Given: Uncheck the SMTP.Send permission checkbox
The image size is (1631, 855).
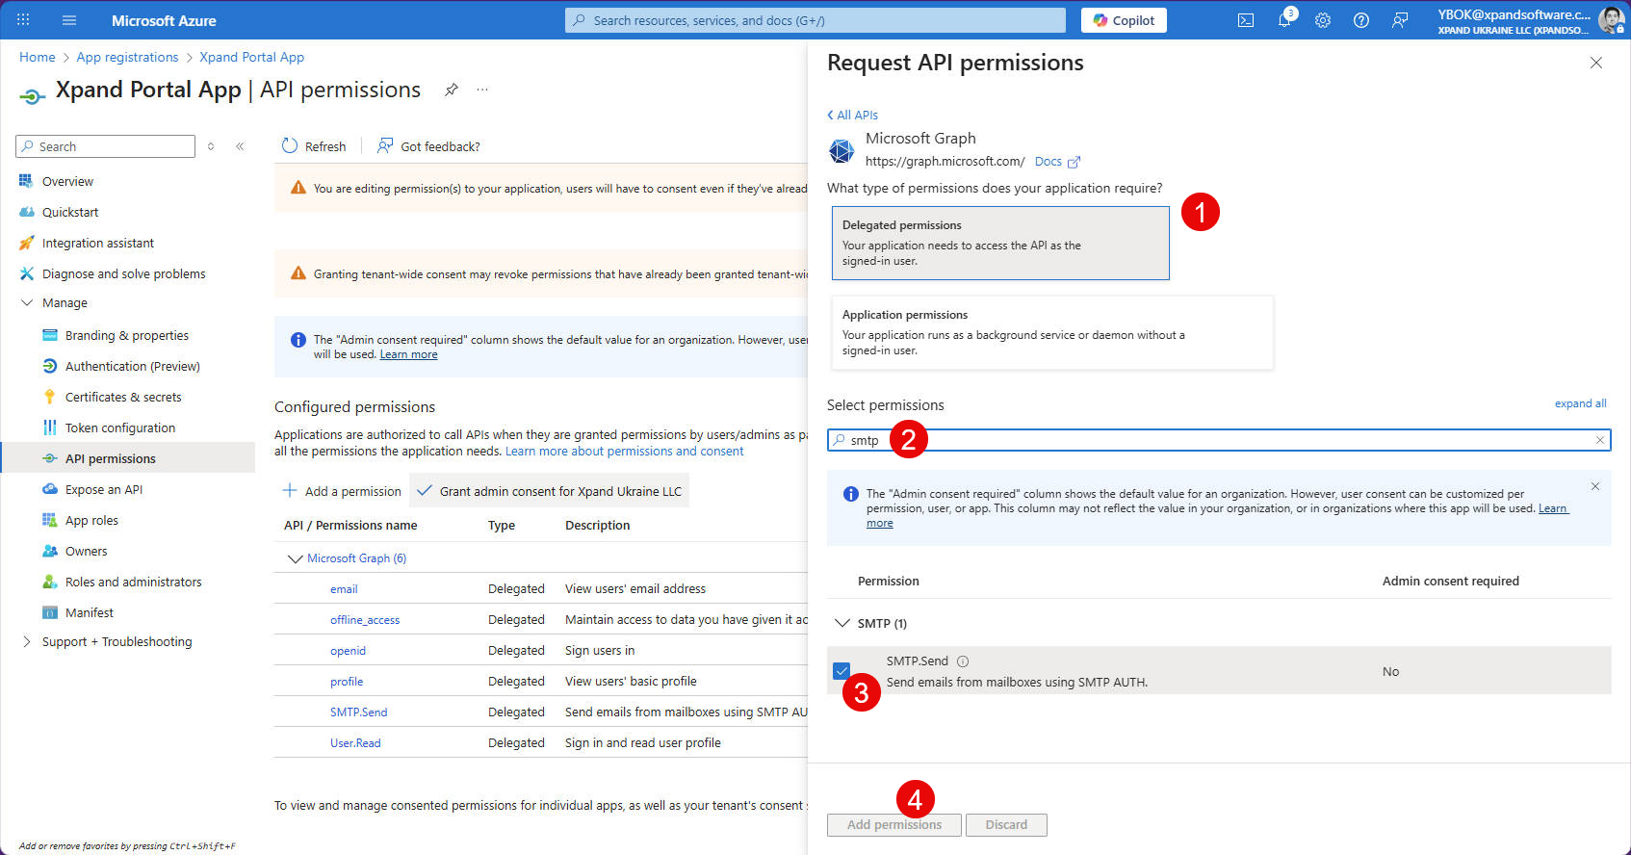Looking at the screenshot, I should (x=841, y=670).
